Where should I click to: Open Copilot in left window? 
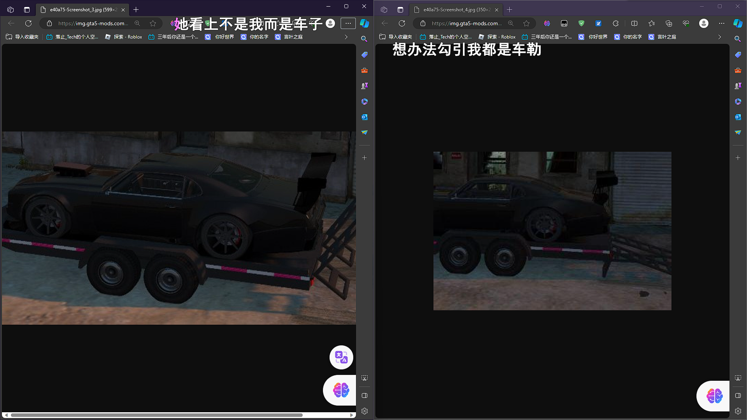(365, 23)
